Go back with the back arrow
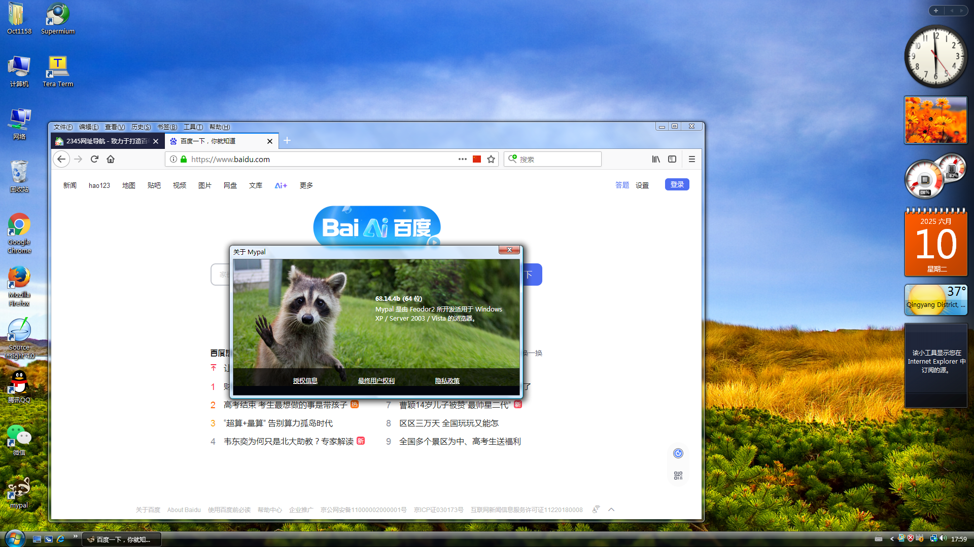The width and height of the screenshot is (974, 547). [61, 159]
